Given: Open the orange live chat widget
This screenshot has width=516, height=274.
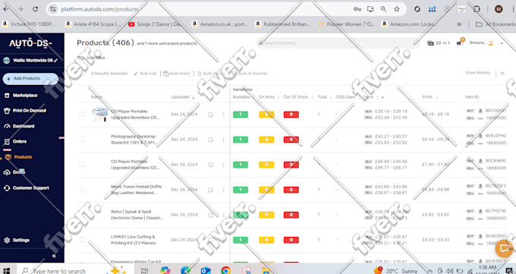Looking at the screenshot, I should click(x=504, y=248).
